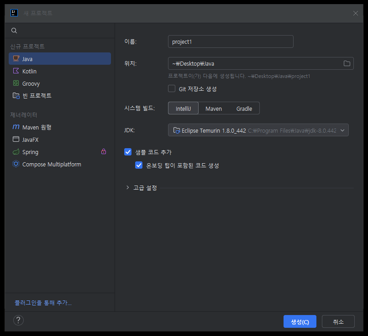Click the Compose Multiplatform hexagon icon

(x=16, y=164)
